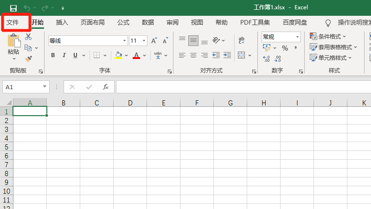Click the Cut scissors icon
Screen dimensions: 371x209
tap(28, 37)
